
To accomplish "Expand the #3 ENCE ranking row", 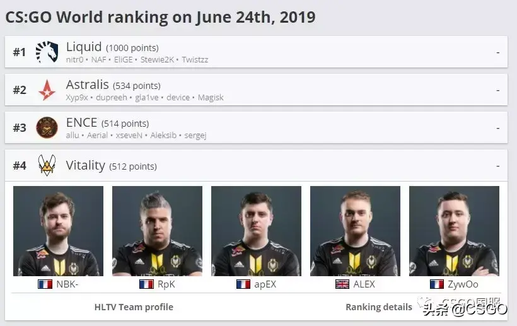I will tap(497, 128).
